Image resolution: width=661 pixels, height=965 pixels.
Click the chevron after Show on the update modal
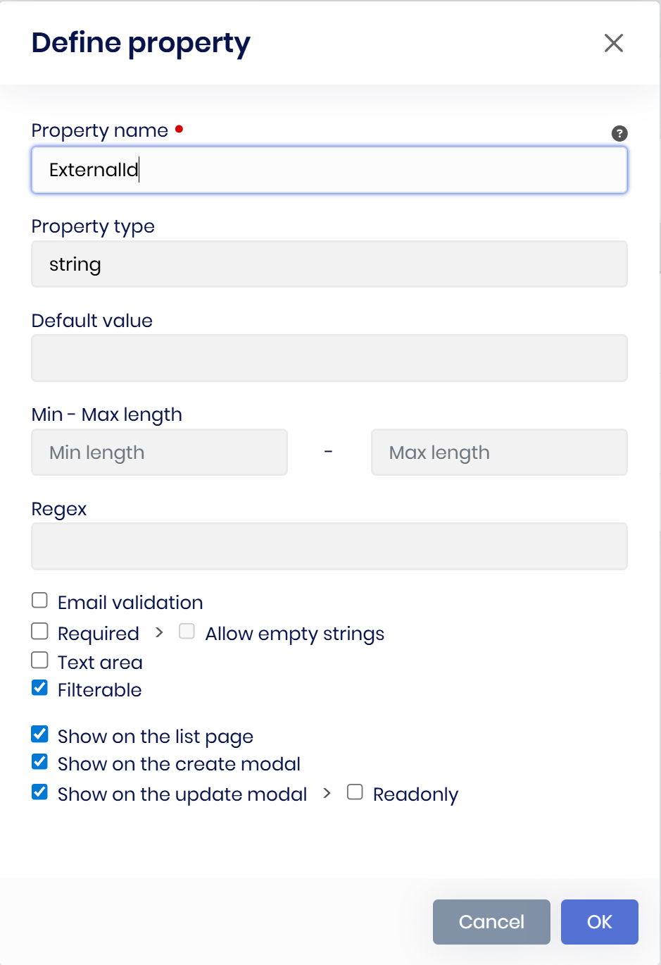pyautogui.click(x=327, y=793)
